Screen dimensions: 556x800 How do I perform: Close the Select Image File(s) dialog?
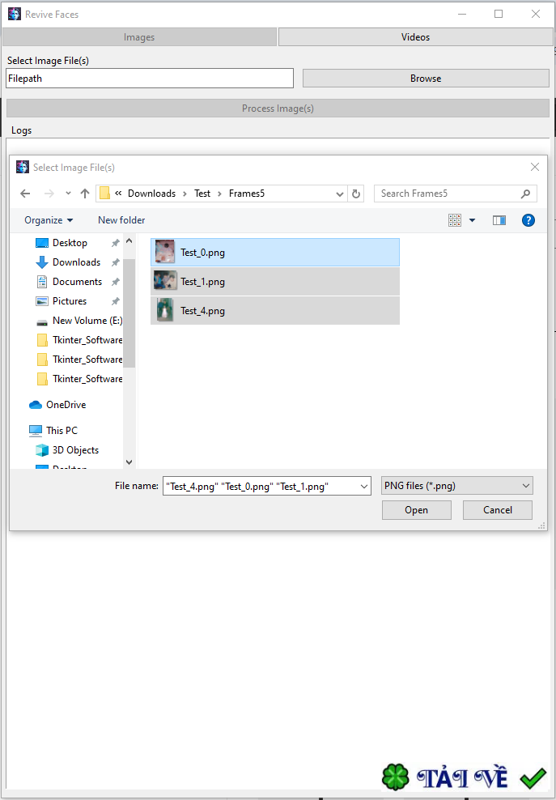tap(535, 167)
